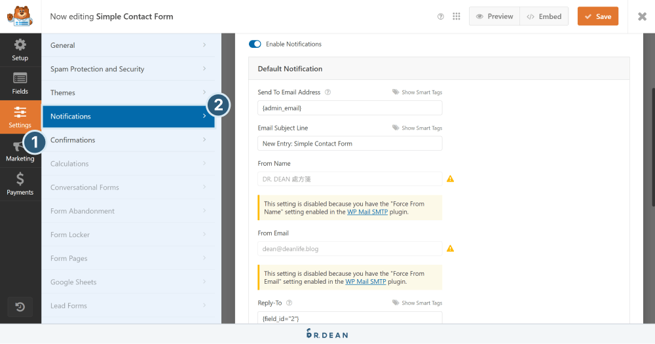Click the close X icon for builder
This screenshot has height=344, width=655.
(x=642, y=16)
